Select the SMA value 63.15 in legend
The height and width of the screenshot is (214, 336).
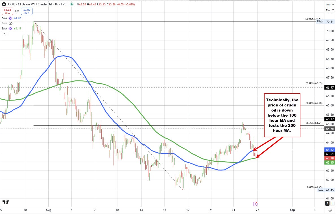(17, 28)
